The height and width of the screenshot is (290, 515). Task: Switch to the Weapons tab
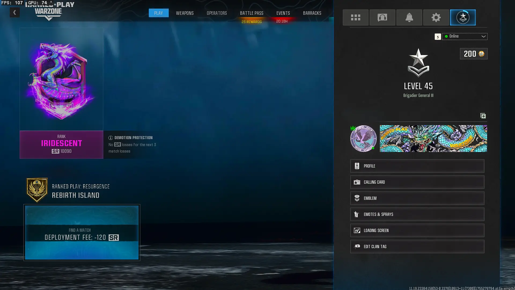coord(185,13)
